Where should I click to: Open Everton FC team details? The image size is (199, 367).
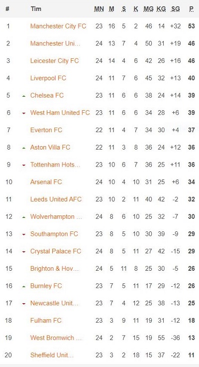point(46,130)
